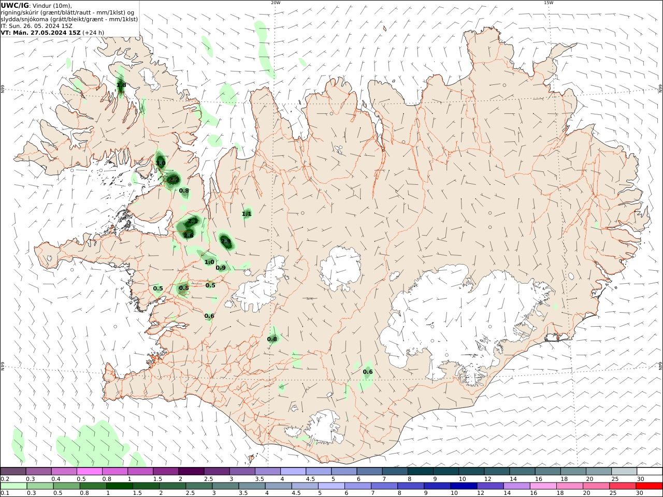Click the dark teal snow swatch starting at 8

click(420, 471)
